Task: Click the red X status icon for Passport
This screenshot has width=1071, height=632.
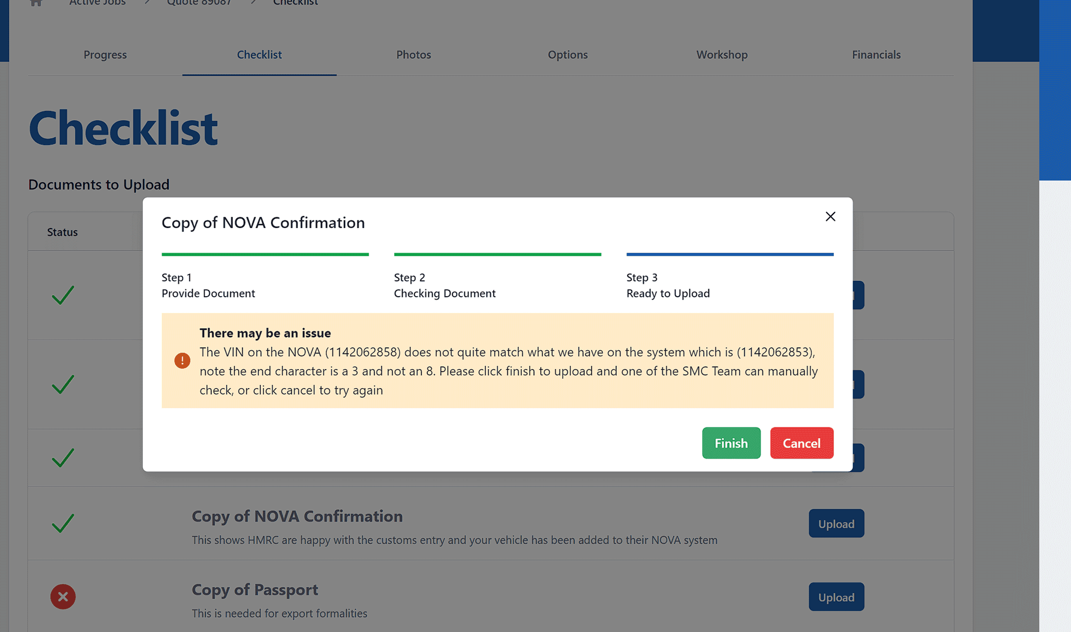Action: tap(63, 597)
